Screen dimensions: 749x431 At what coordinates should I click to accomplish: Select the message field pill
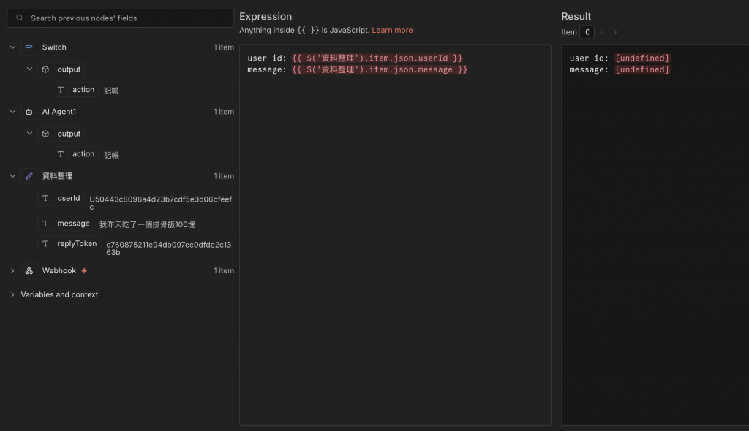click(x=66, y=224)
